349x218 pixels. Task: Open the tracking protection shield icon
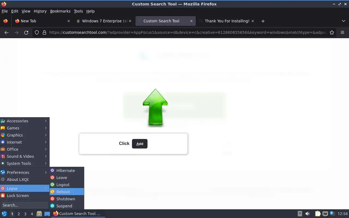point(37,32)
